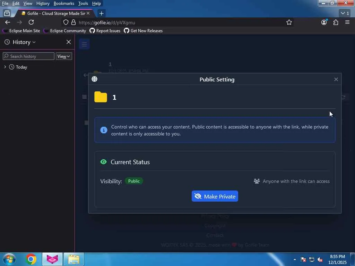Open Eclipse Community bookmark
Image resolution: width=355 pixels, height=266 pixels.
(x=65, y=31)
